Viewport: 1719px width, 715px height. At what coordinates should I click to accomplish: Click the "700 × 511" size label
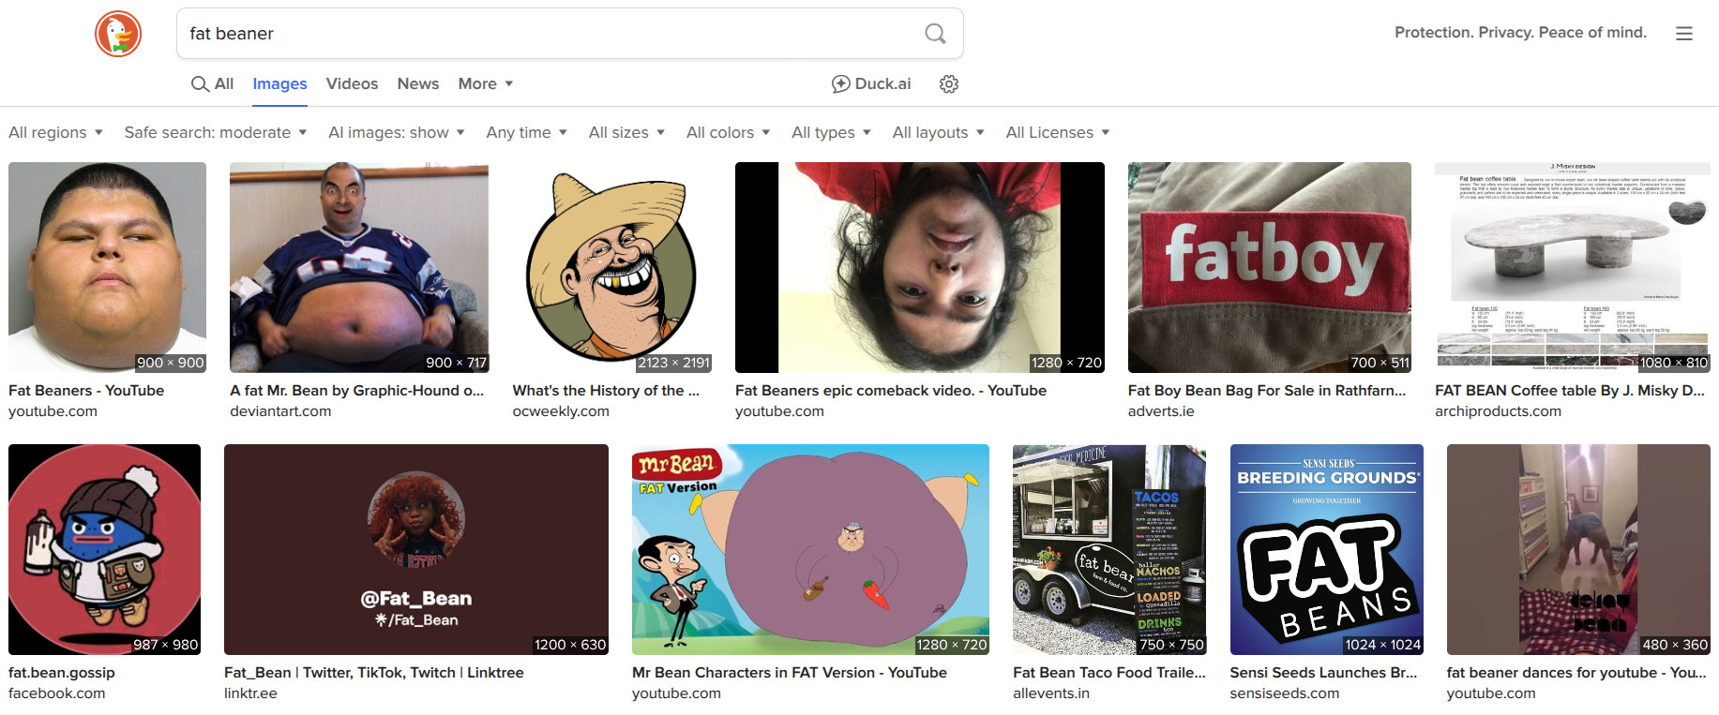click(x=1380, y=363)
